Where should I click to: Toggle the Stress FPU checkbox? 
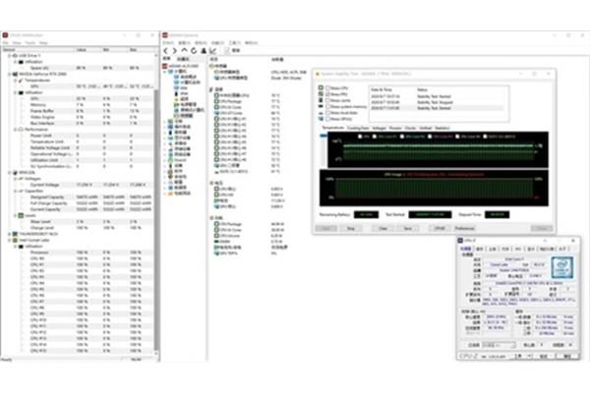(328, 94)
